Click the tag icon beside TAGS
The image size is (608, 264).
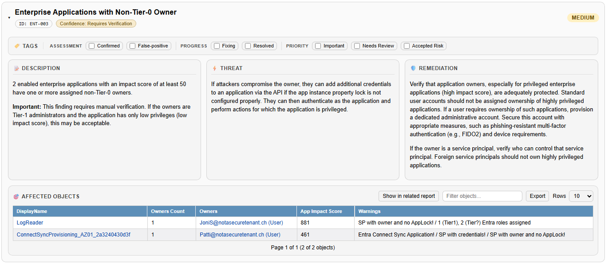pyautogui.click(x=17, y=46)
